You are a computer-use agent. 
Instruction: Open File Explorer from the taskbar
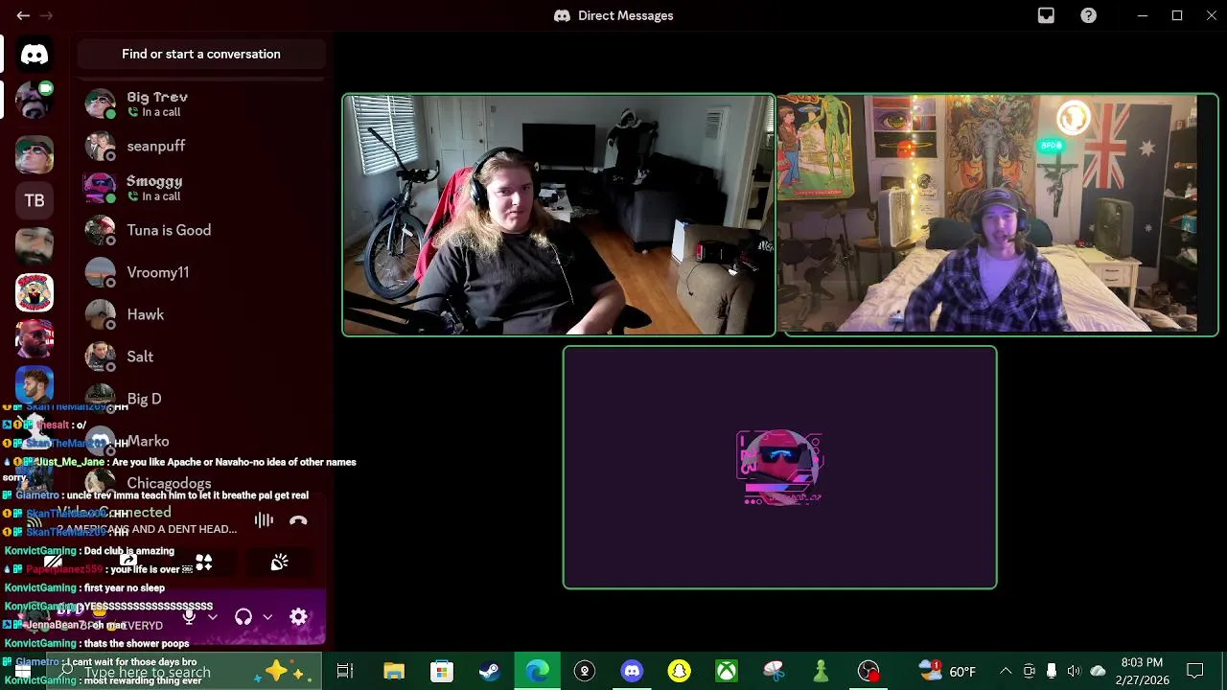coord(394,671)
